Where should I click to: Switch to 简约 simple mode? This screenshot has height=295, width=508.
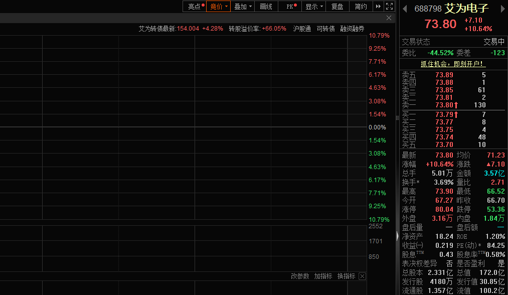[x=361, y=7]
